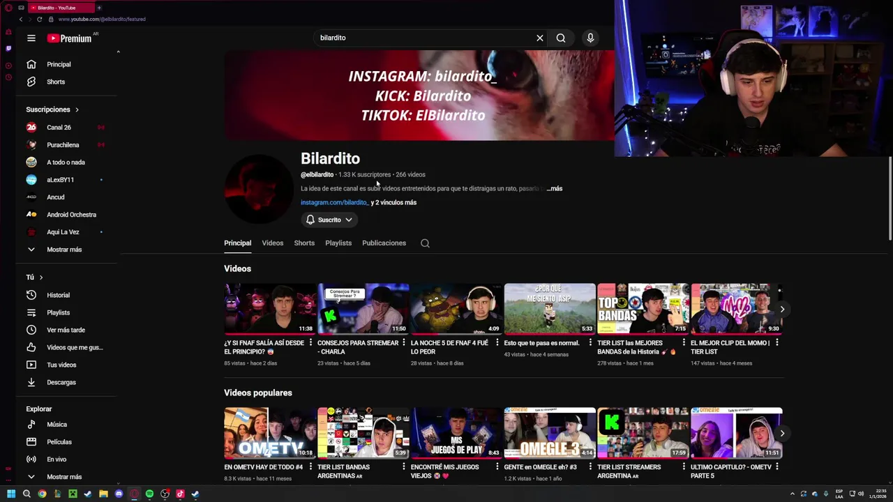893x502 pixels.
Task: Select the Principal channel tab
Action: click(x=237, y=243)
